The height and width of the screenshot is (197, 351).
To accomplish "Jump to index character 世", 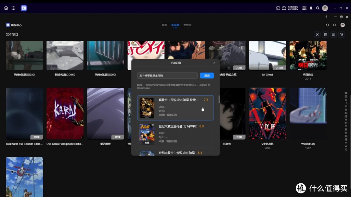I will click(346, 133).
